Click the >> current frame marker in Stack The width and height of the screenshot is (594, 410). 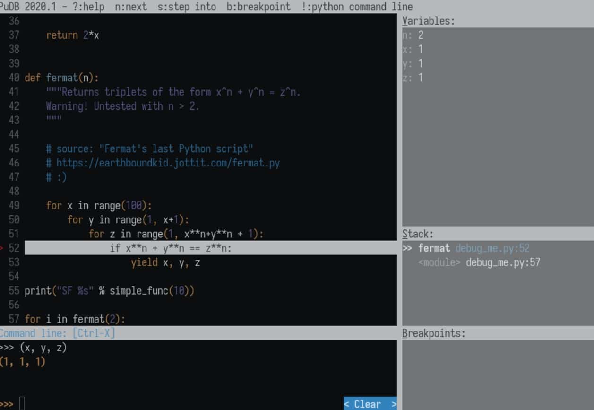click(408, 248)
